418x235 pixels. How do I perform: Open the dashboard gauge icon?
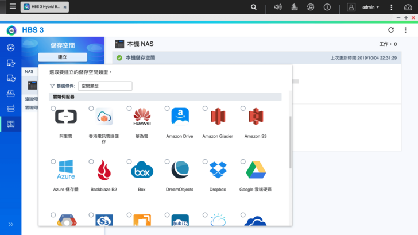[x=408, y=7]
